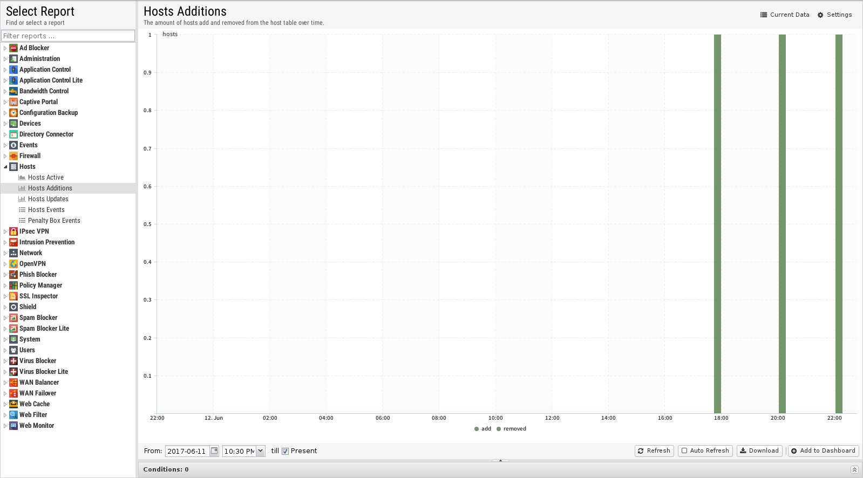Select the Hosts Additions report

click(x=50, y=188)
